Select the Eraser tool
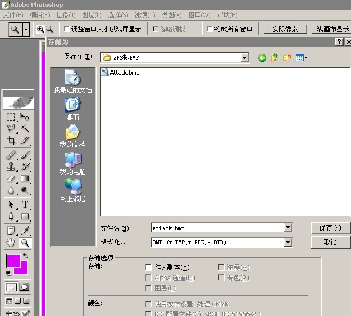This screenshot has width=351, height=316. coord(11,179)
